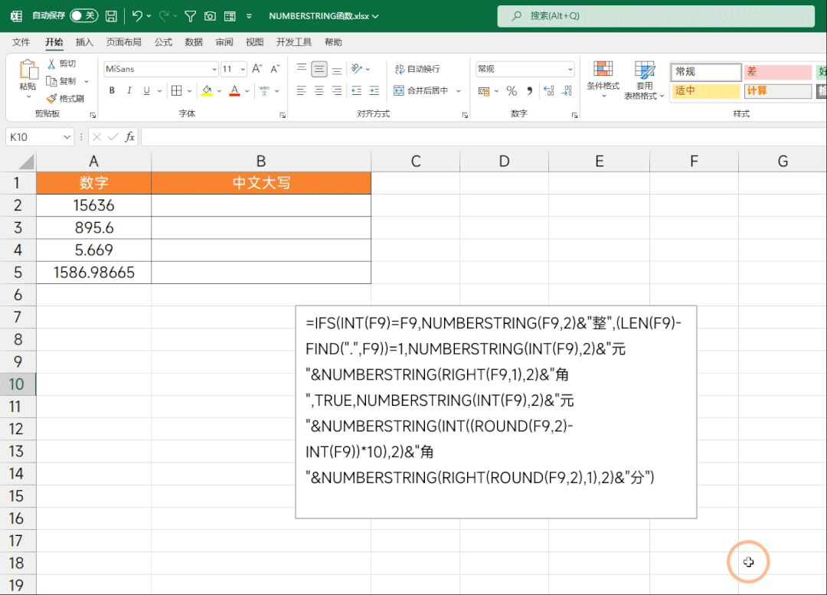Click the Increase Indent icon
The width and height of the screenshot is (827, 595).
tap(374, 90)
